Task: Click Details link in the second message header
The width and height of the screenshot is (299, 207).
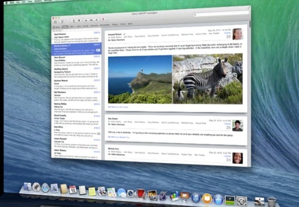Action: click(x=228, y=124)
